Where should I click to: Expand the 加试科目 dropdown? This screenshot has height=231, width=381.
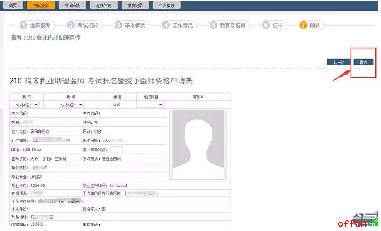tap(151, 105)
